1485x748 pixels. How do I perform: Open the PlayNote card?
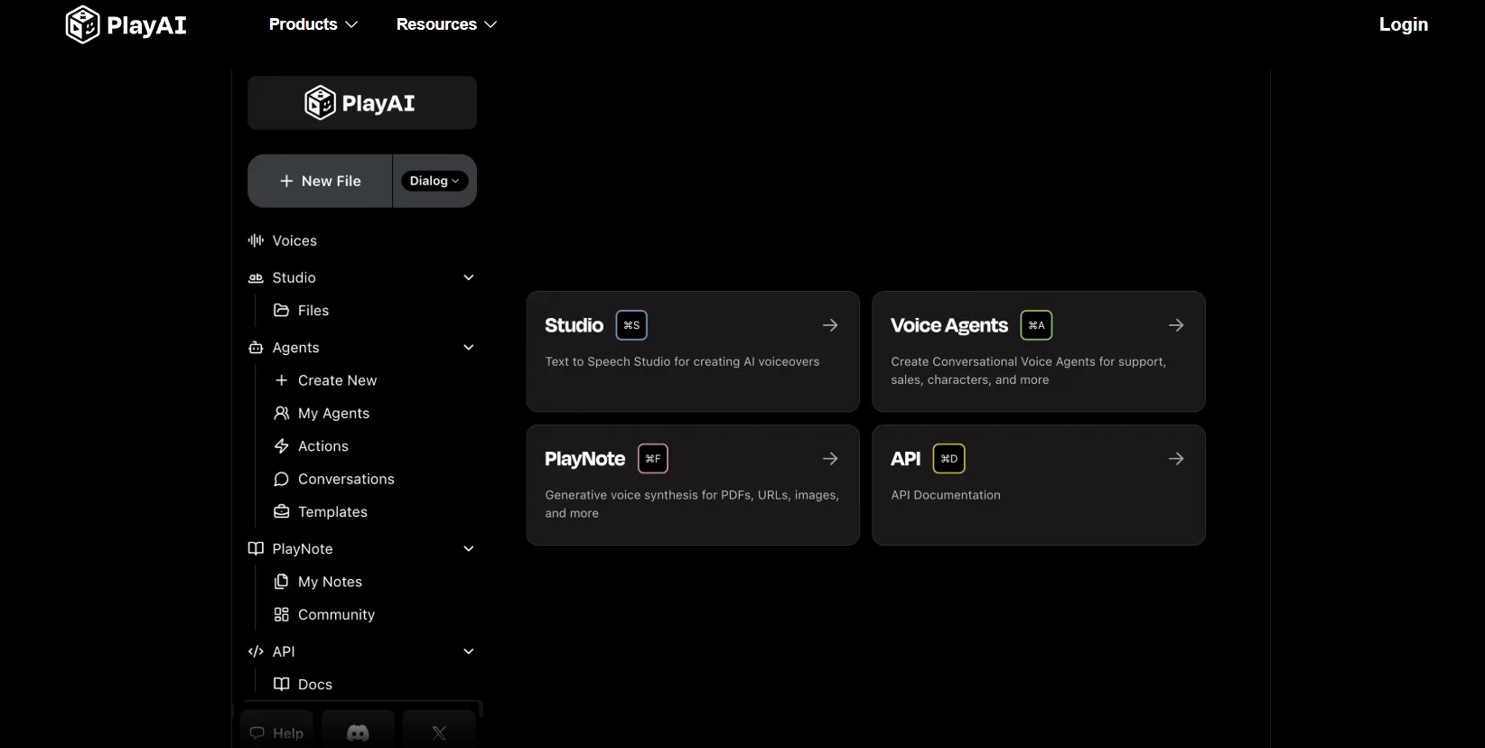click(692, 485)
